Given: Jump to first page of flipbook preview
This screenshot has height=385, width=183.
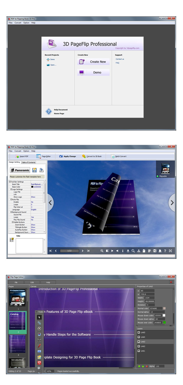Looking at the screenshot, I should [50, 251].
